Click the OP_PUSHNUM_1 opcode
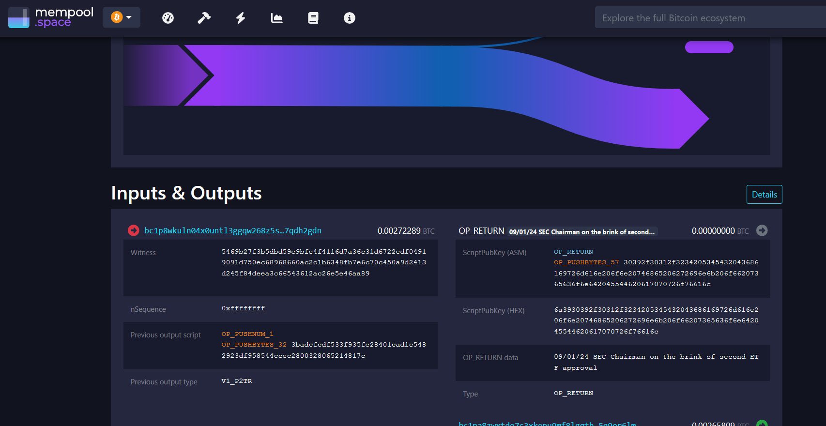The width and height of the screenshot is (826, 426). (247, 334)
